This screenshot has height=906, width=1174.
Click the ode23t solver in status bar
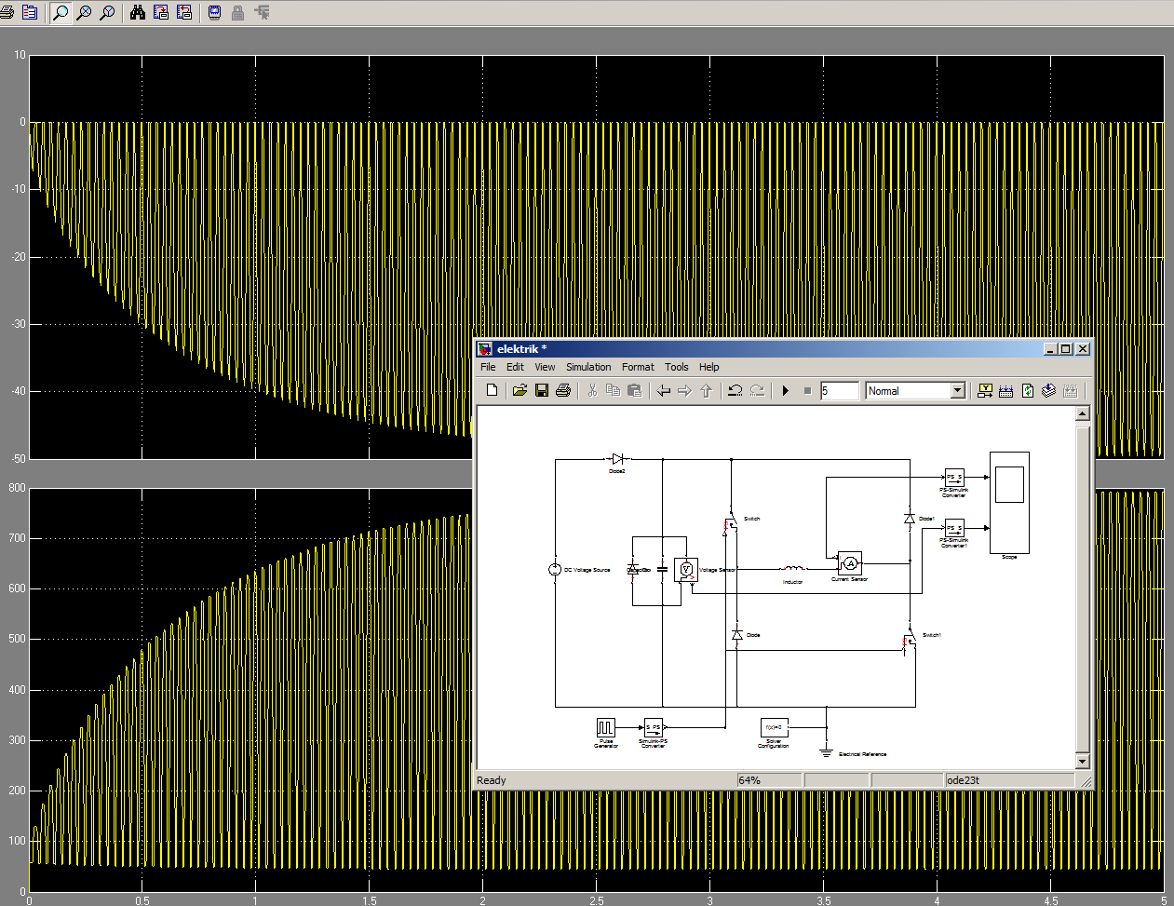(964, 780)
